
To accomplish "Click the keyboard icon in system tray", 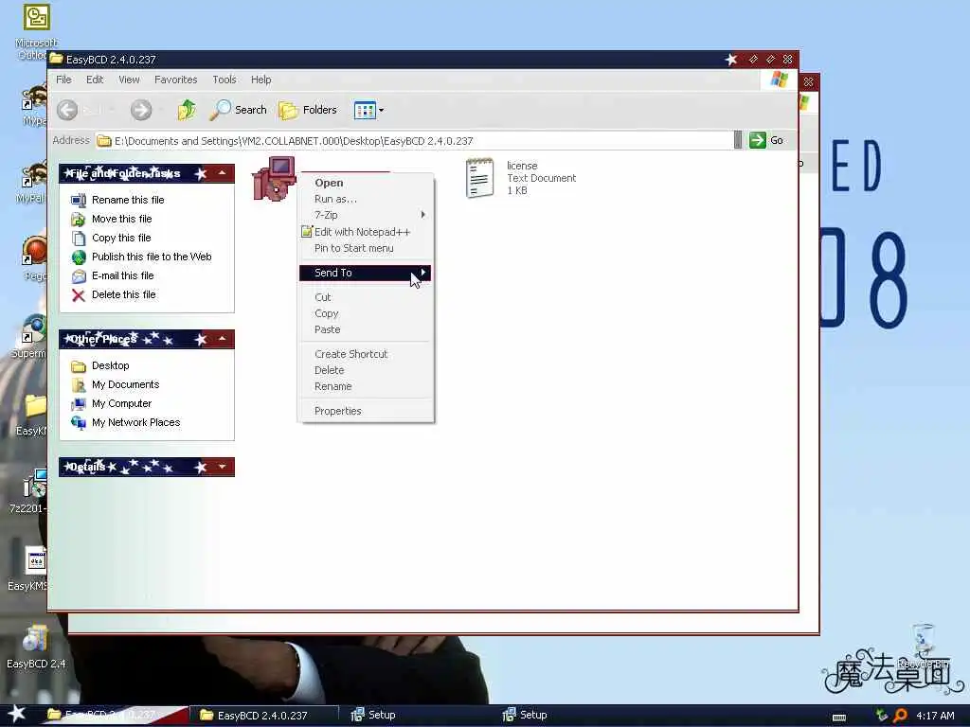I will [x=839, y=718].
